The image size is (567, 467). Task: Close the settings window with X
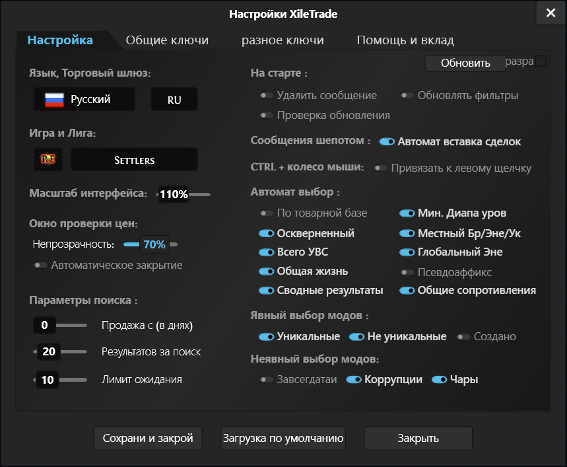point(550,13)
